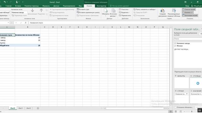This screenshot has height=113, width=202.
Task: Switch to Page Layout view icon
Action: [x=175, y=111]
